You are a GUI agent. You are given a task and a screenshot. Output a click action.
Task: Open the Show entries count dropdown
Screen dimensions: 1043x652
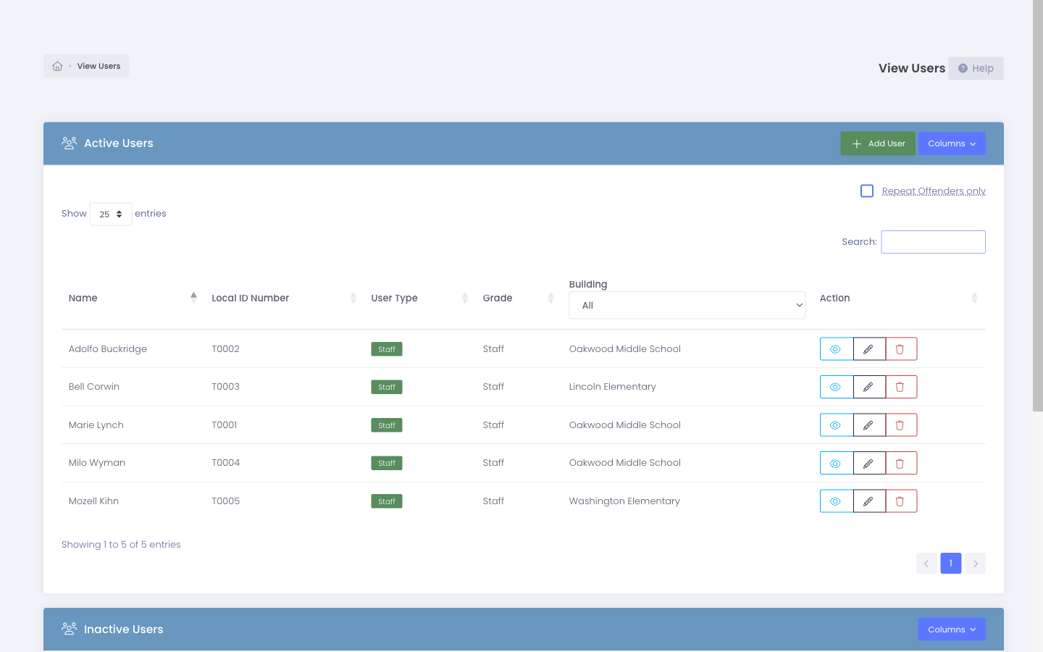(x=111, y=214)
